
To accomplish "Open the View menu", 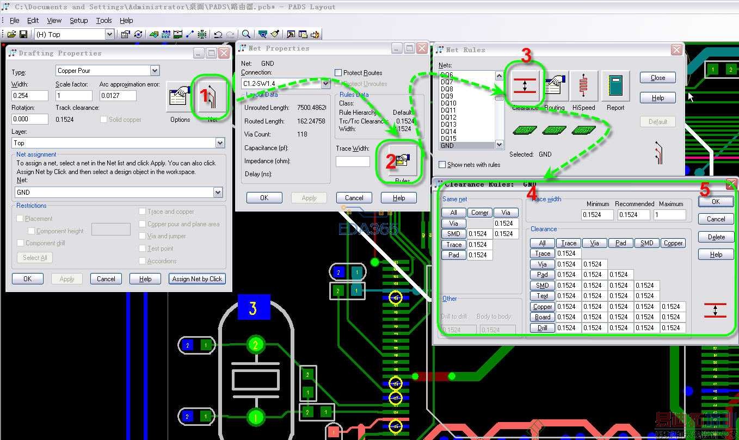I will tap(54, 20).
